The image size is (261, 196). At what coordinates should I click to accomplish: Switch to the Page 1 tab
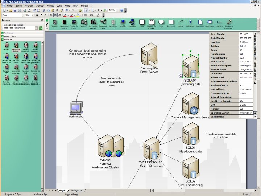tap(63, 190)
